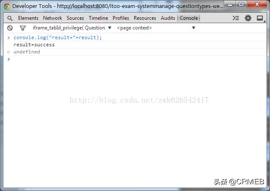Select the undefined return value
Screen dimensions: 270x191
(27, 52)
